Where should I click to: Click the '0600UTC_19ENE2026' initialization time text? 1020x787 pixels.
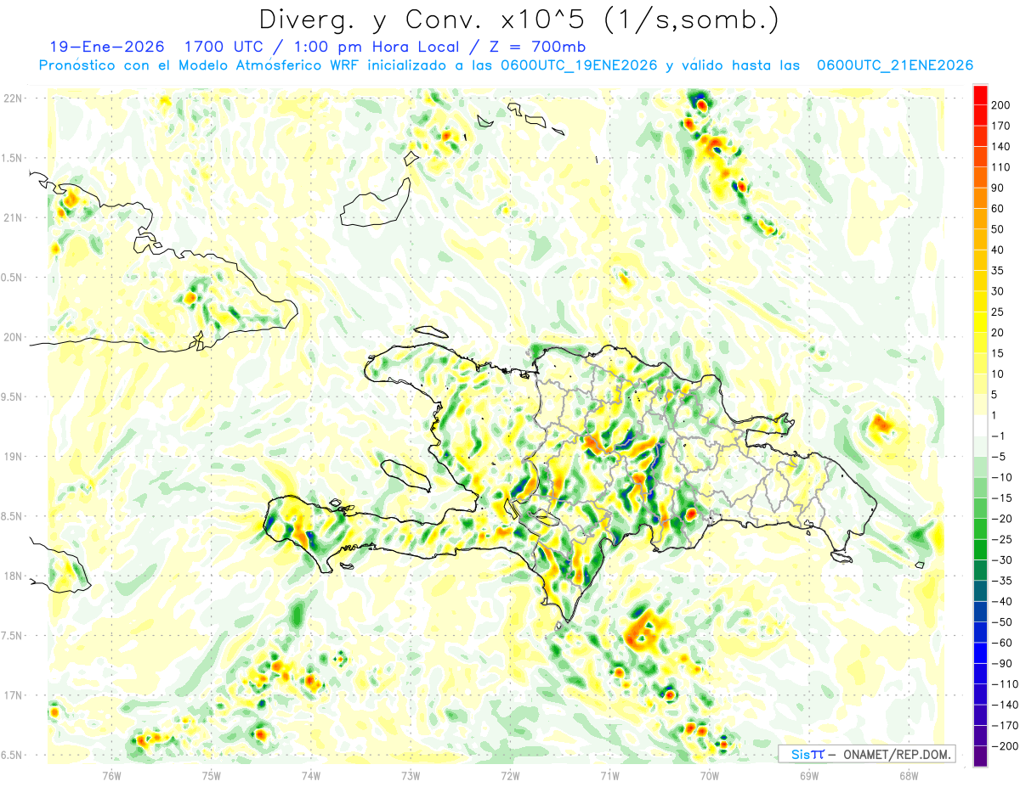point(579,65)
